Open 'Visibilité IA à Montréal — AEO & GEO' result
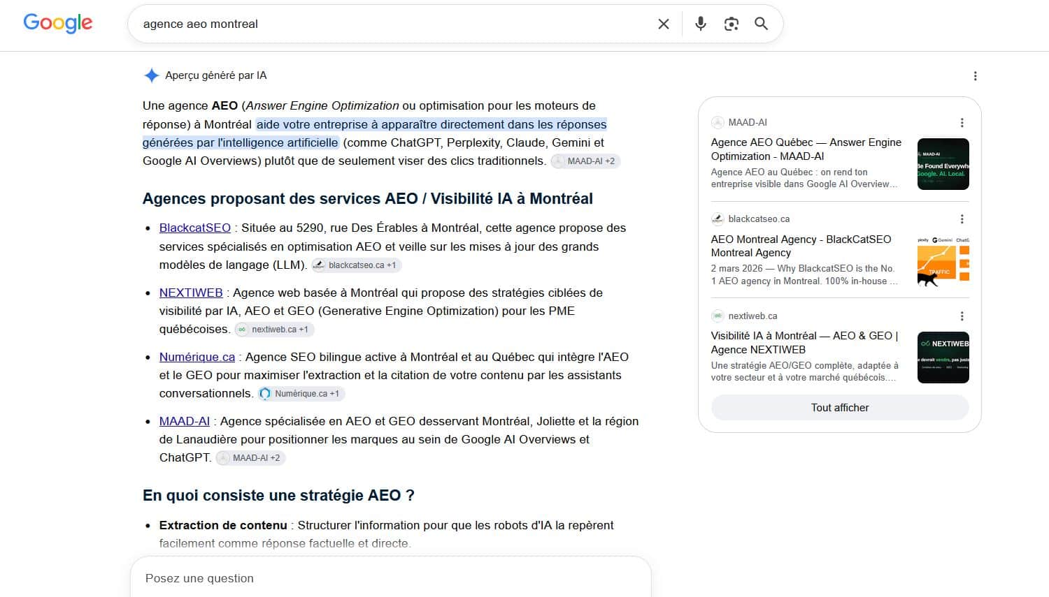 coord(804,343)
